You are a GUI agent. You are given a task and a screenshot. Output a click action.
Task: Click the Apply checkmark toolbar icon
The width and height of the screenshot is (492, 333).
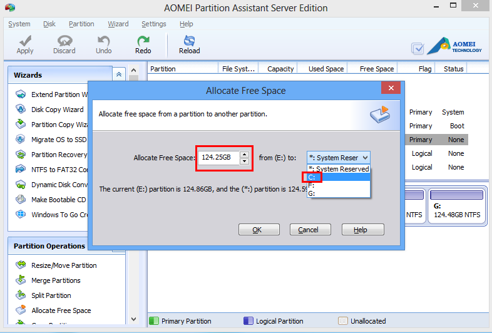click(25, 41)
